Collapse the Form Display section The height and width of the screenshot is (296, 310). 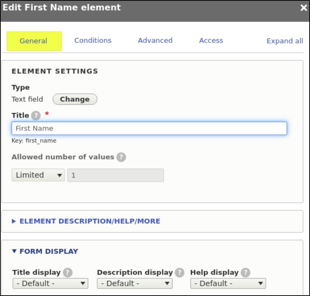(49, 251)
